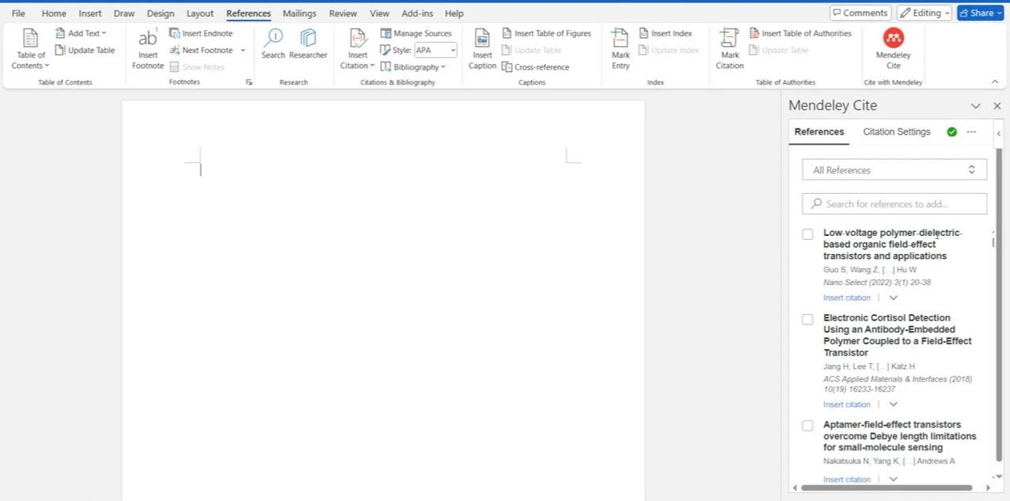Click Insert citation under Aptamer-field-effect transistors reference
Viewport: 1010px width, 501px height.
pyautogui.click(x=847, y=480)
